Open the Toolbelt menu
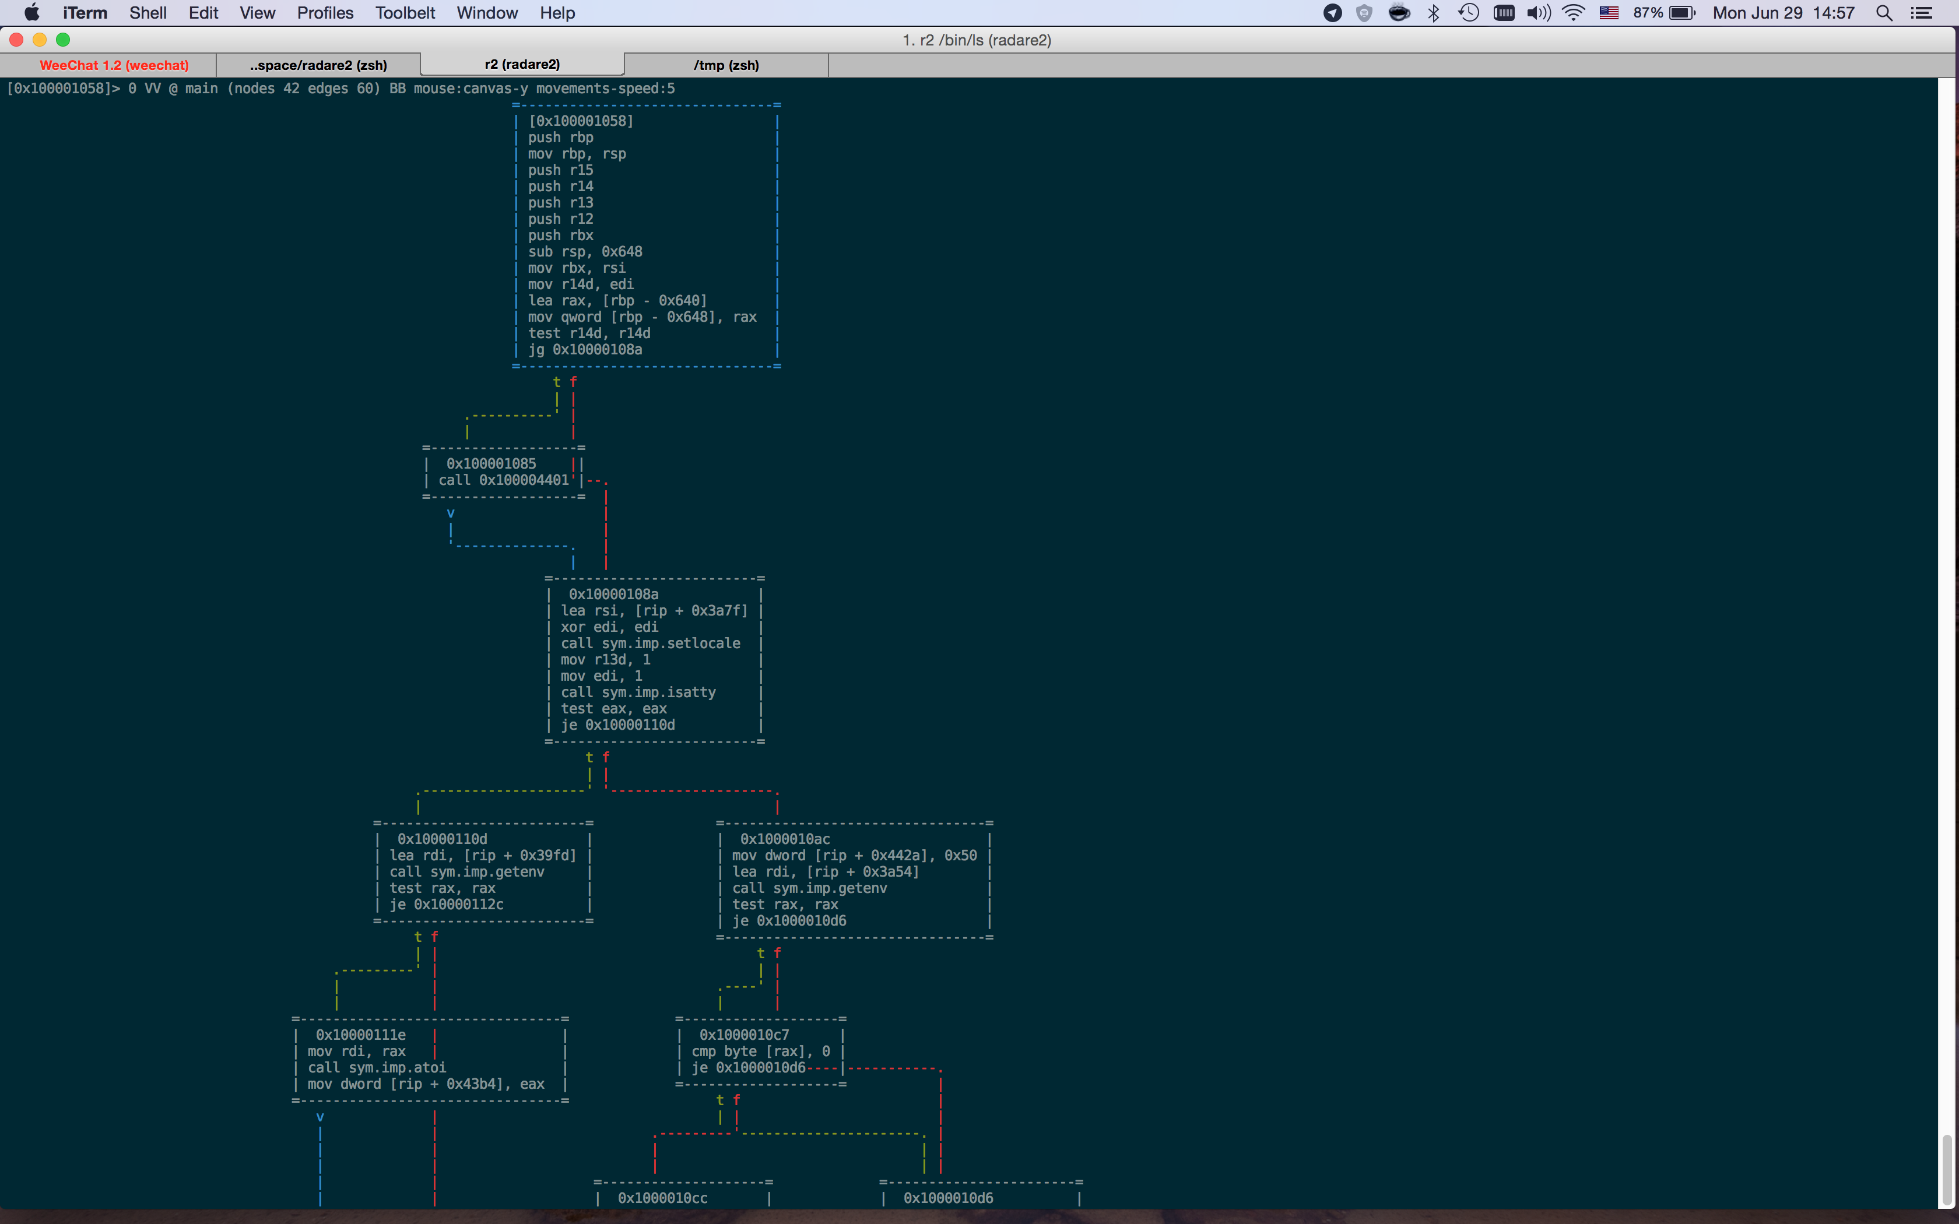1959x1224 pixels. point(405,13)
